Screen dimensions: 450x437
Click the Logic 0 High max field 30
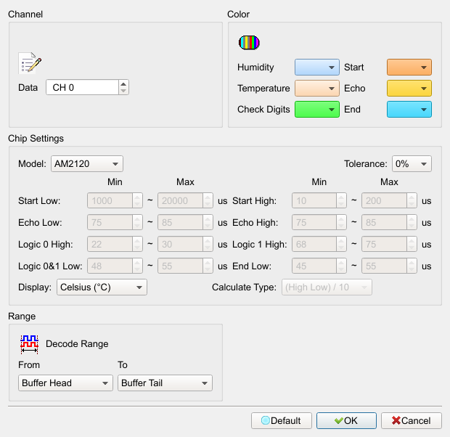pyautogui.click(x=180, y=244)
